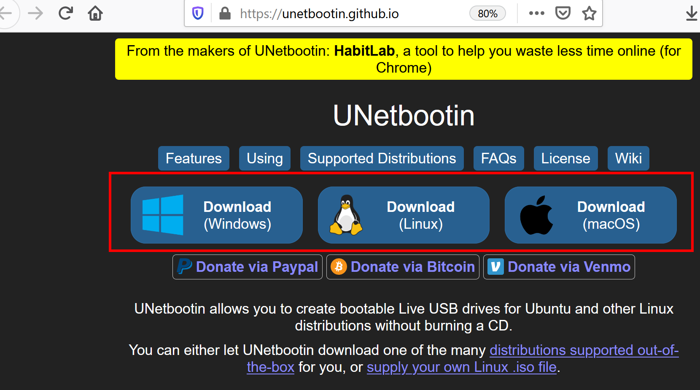The width and height of the screenshot is (700, 390).
Task: Open the Features section tab
Action: coord(194,158)
